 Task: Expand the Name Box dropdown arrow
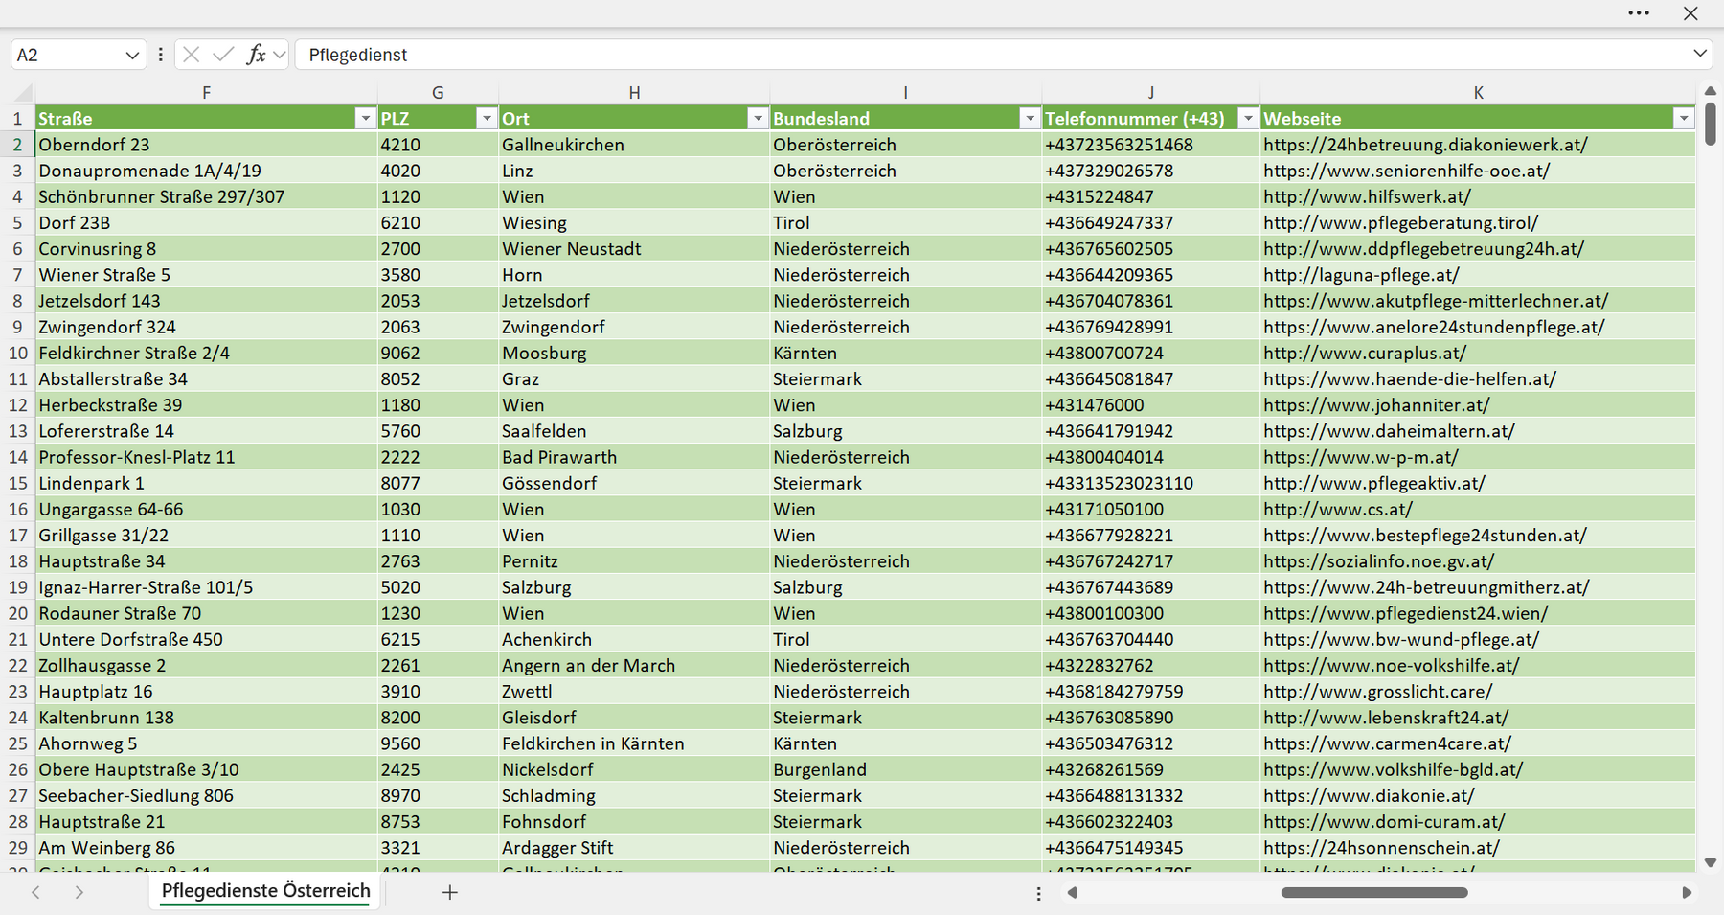132,55
